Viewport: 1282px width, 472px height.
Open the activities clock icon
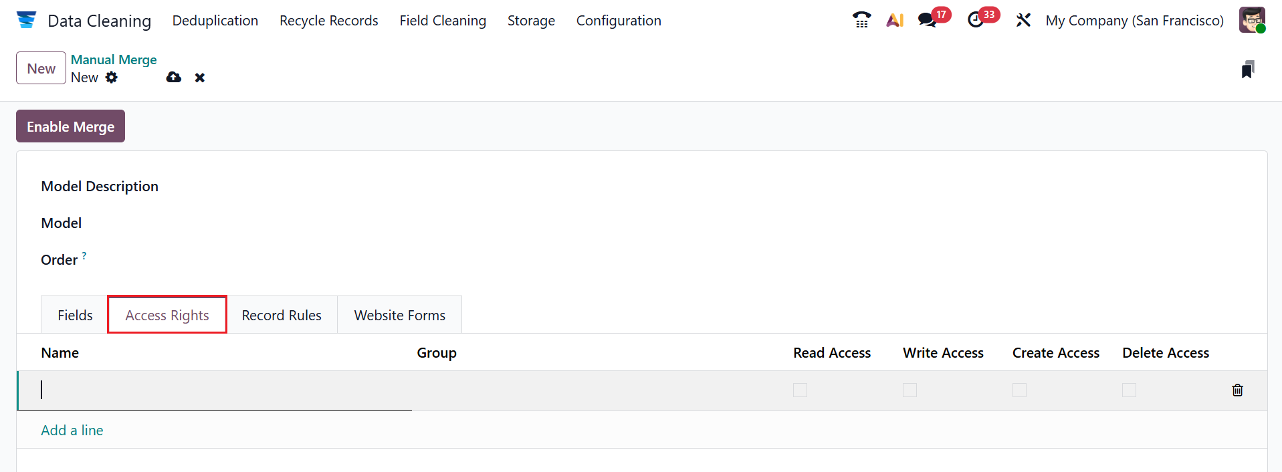976,20
